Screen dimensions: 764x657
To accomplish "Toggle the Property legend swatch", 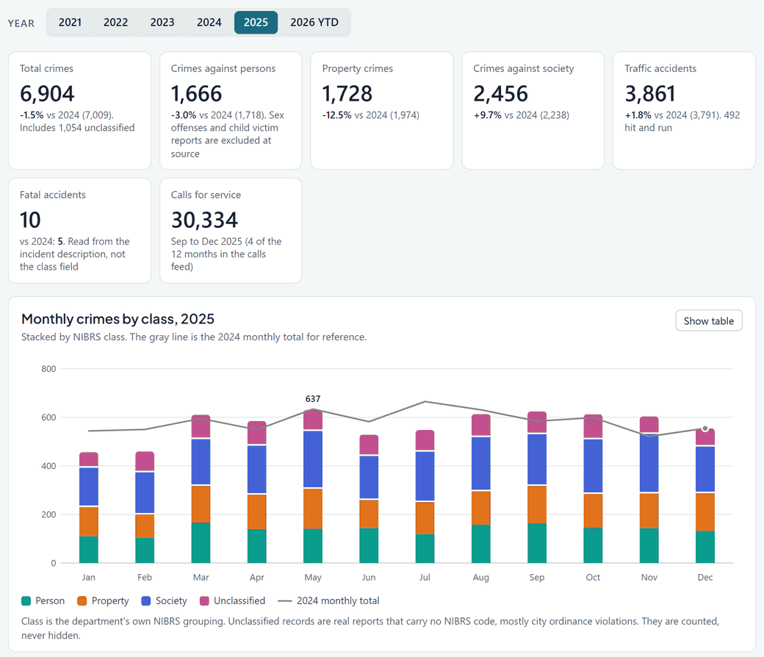I will tap(82, 601).
